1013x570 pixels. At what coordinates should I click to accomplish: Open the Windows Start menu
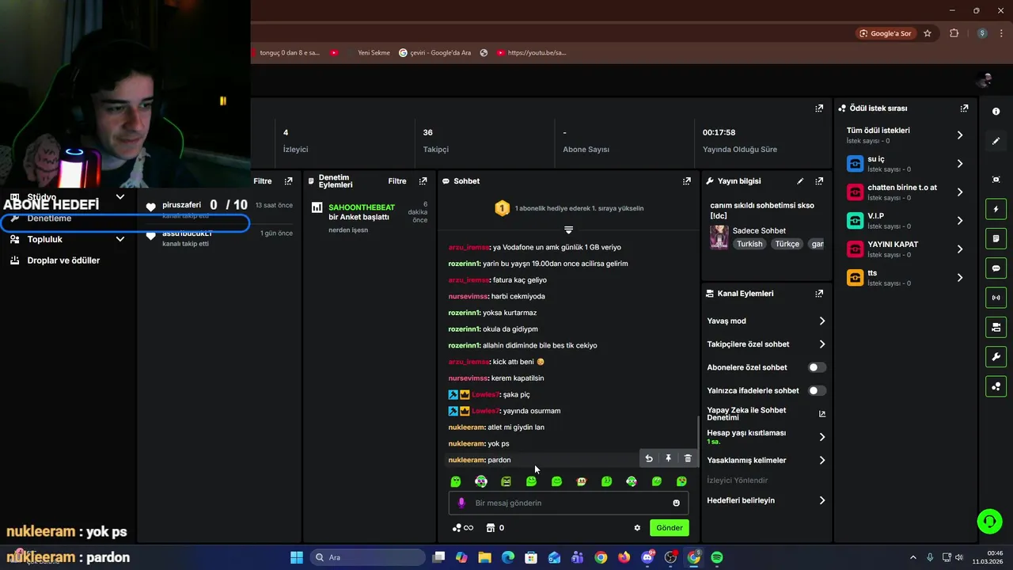point(297,557)
